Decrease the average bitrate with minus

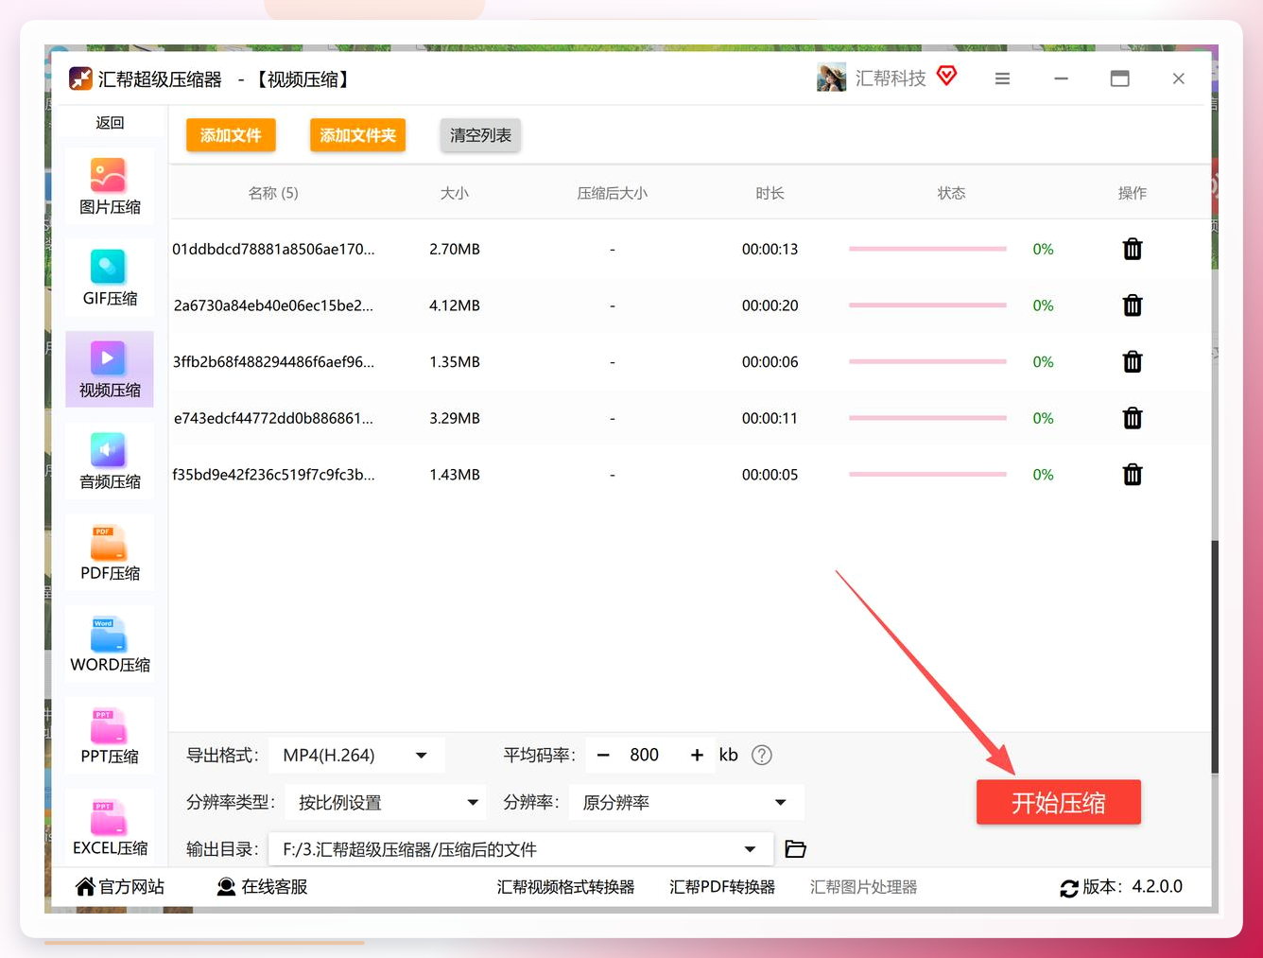(603, 755)
